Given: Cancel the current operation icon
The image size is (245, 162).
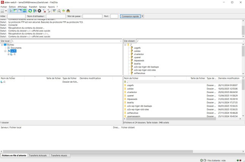Looking at the screenshot, I should [x=39, y=11].
